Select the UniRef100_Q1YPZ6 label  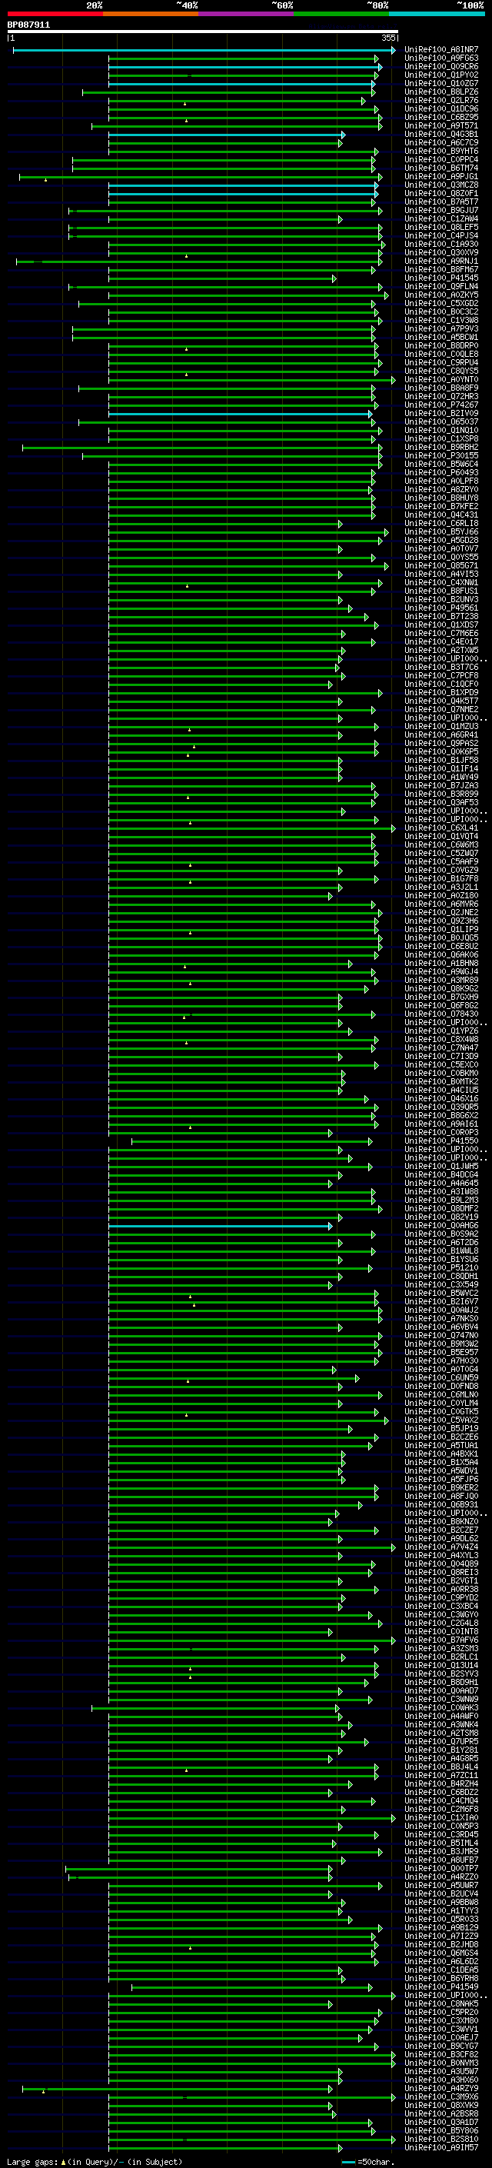441,1031
